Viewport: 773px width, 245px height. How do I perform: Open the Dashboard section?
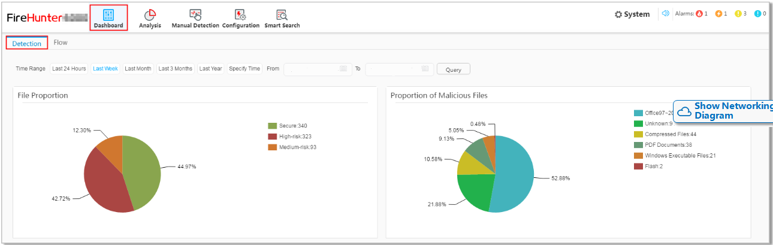coord(108,18)
